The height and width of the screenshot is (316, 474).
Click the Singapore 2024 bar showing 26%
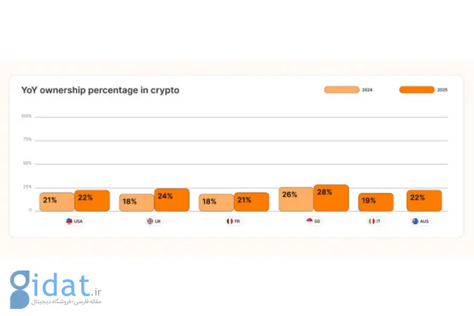[296, 199]
